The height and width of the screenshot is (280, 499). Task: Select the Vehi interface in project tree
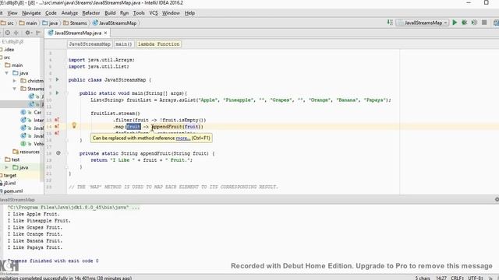tap(32, 144)
